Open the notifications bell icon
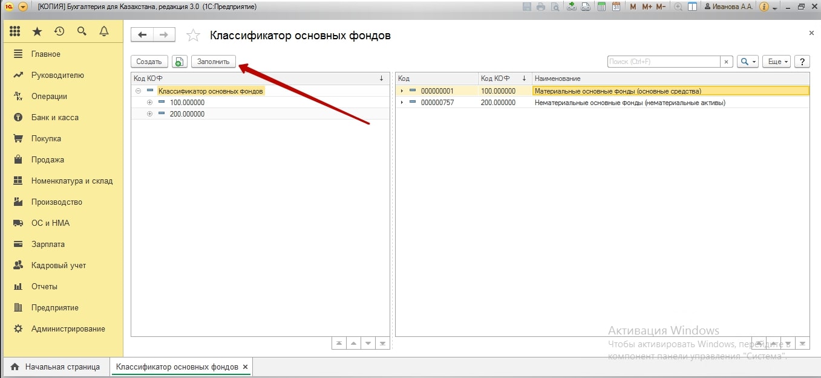This screenshot has height=378, width=821. point(104,31)
